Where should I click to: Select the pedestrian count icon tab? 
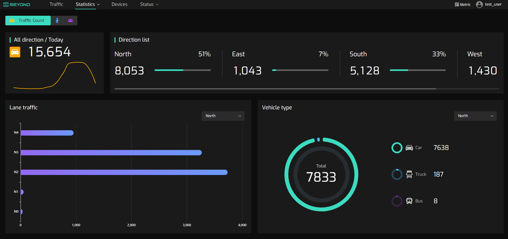click(x=57, y=21)
